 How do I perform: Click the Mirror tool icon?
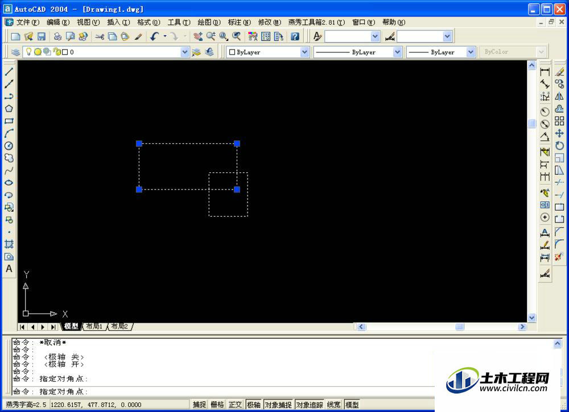pos(559,96)
